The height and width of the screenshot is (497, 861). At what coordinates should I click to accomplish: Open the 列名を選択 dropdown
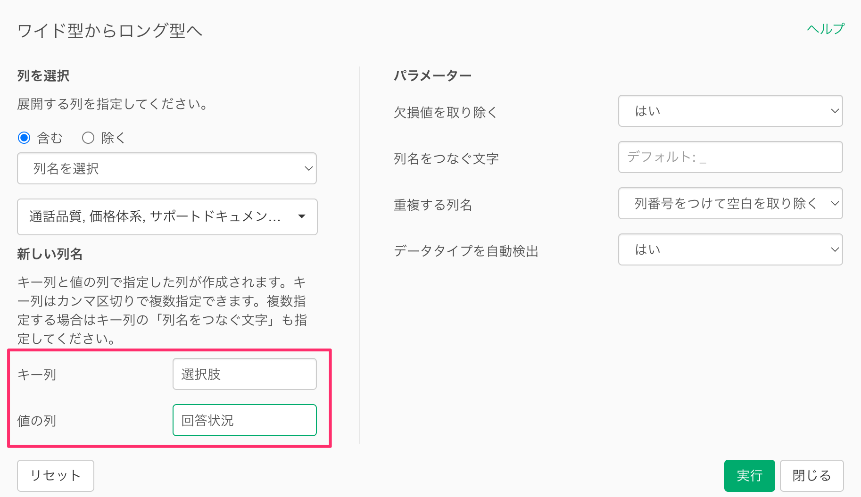(167, 168)
